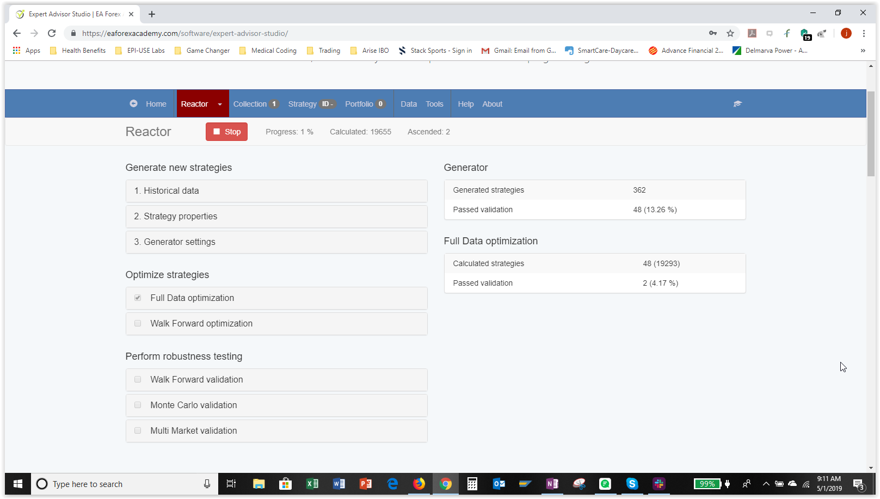The image size is (880, 499).
Task: Show hidden system tray icons chevron
Action: click(x=766, y=484)
